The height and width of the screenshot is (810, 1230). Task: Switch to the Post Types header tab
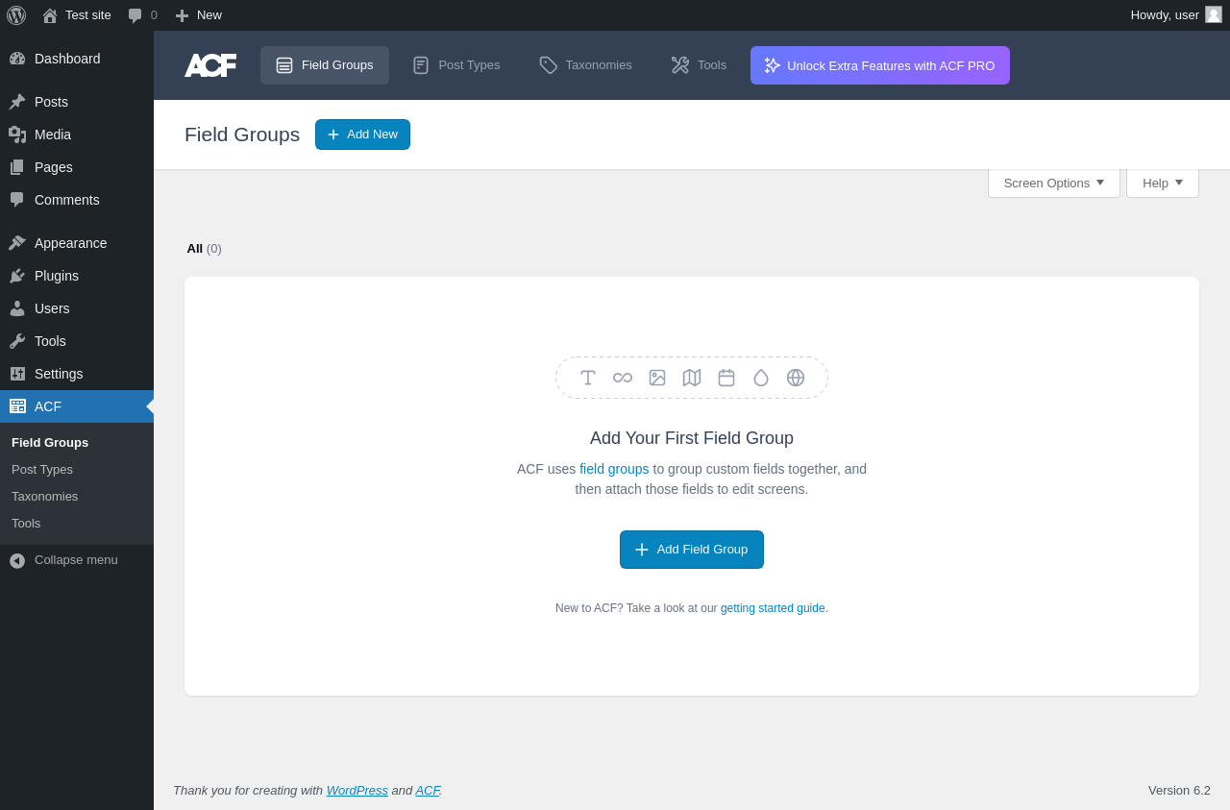pyautogui.click(x=456, y=65)
